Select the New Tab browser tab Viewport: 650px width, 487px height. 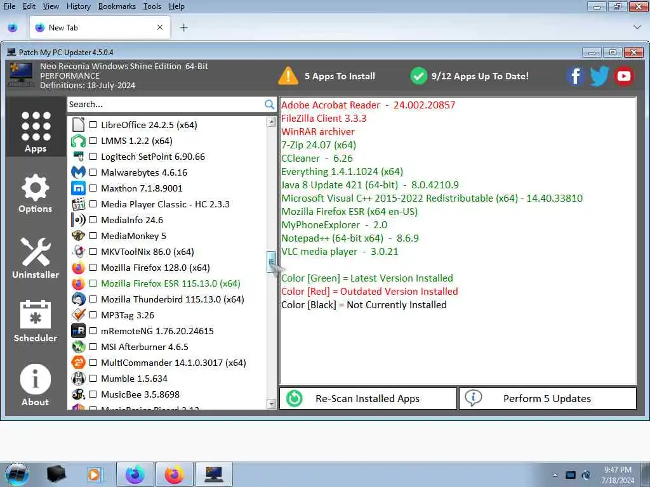(x=100, y=27)
